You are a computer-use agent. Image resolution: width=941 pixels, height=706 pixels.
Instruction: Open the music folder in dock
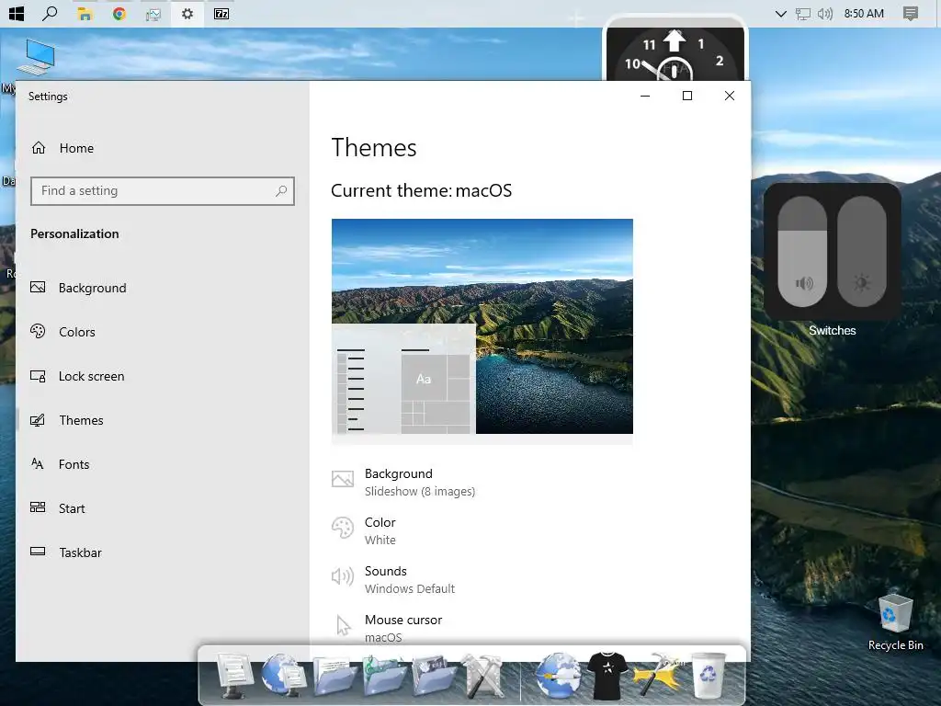[384, 676]
